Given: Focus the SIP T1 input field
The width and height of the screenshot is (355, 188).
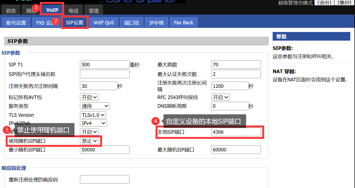Looking at the screenshot, I should [105, 65].
